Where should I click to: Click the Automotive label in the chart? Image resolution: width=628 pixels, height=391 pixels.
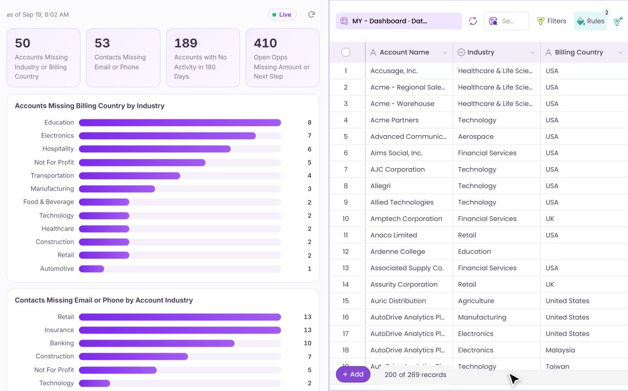[57, 268]
